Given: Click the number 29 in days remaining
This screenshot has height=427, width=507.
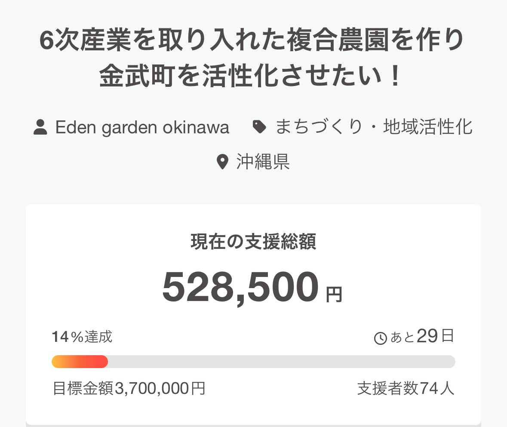Looking at the screenshot, I should [x=427, y=336].
